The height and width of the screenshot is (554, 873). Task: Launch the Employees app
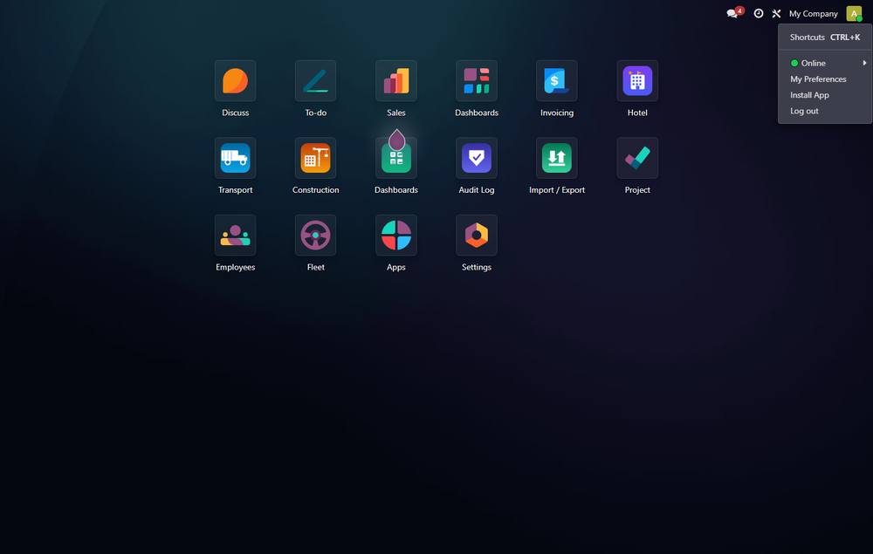coord(235,236)
